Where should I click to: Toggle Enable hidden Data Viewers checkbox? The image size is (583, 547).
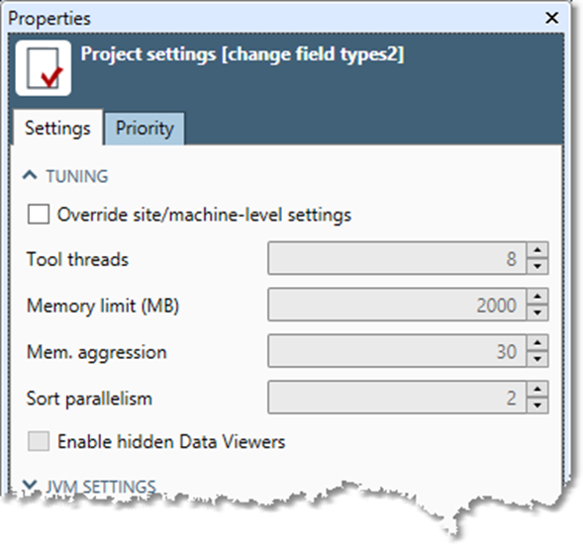(x=39, y=441)
